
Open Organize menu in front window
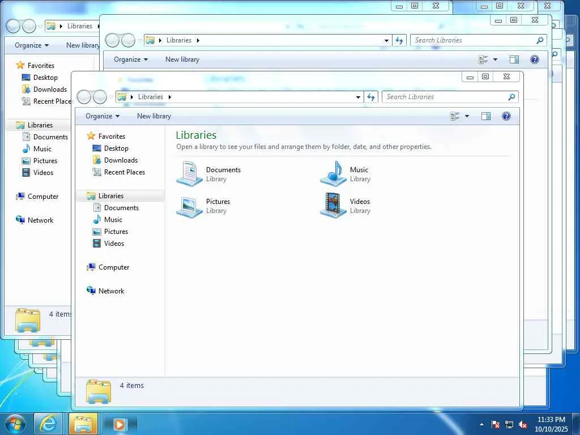[x=103, y=116]
